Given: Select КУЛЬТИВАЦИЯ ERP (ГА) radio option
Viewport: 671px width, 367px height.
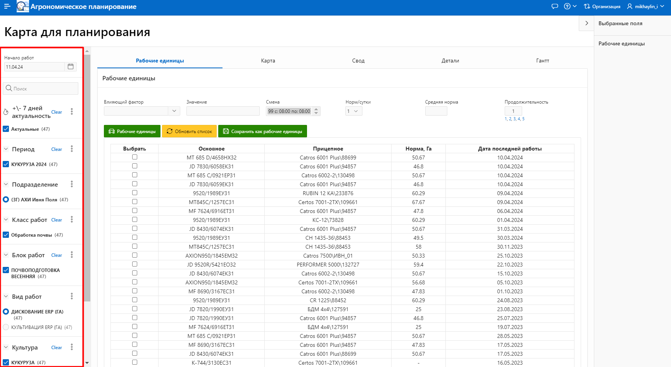Looking at the screenshot, I should pyautogui.click(x=6, y=327).
